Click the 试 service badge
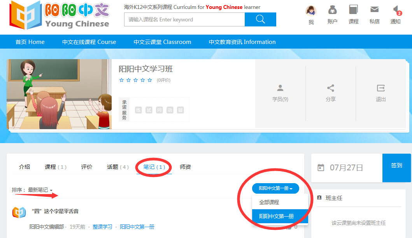 [149, 110]
